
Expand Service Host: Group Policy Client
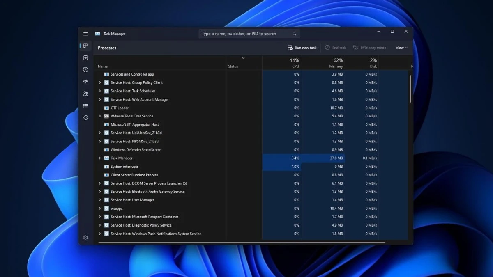pos(99,82)
